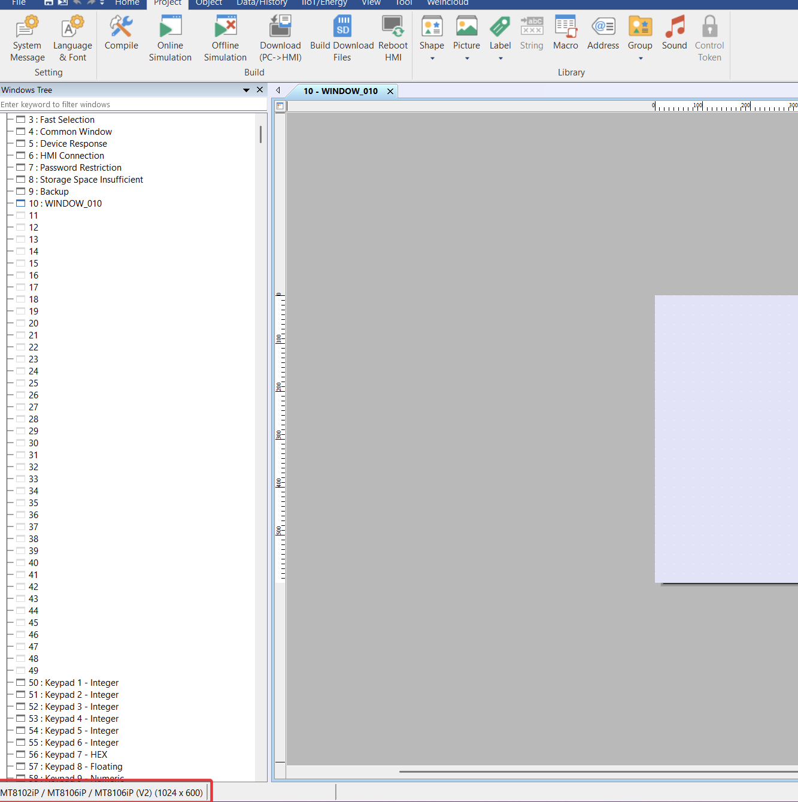Open the Object ribbon tab
Image resolution: width=798 pixels, height=802 pixels.
pos(208,3)
